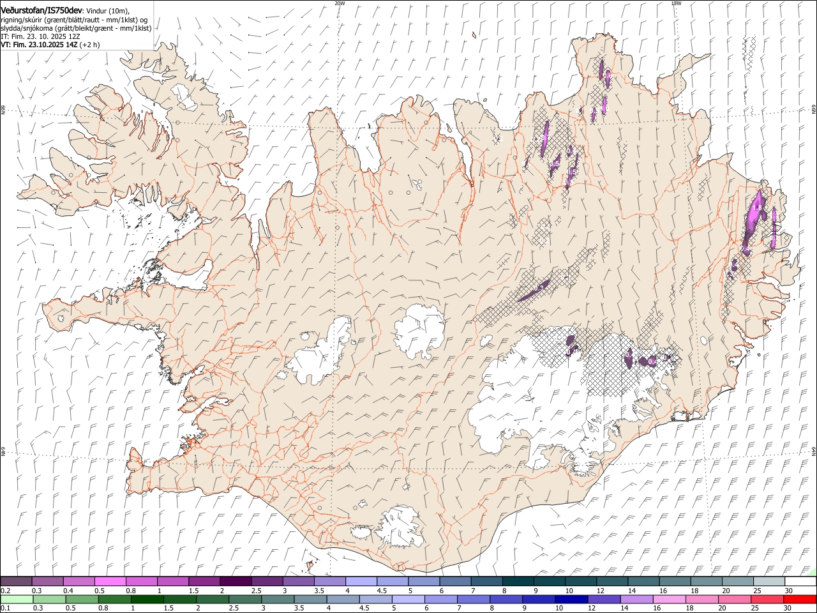Click the 8 blue swatch in lower row
Image resolution: width=817 pixels, height=613 pixels.
point(506,600)
